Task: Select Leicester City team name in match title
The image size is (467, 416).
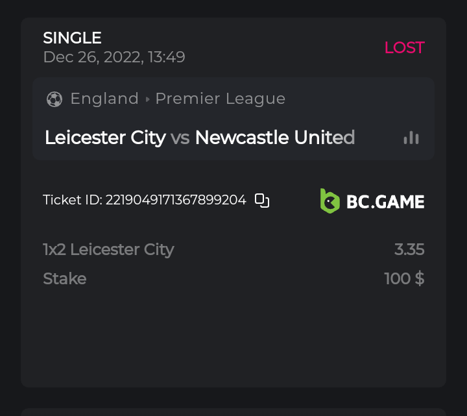Action: click(x=105, y=138)
